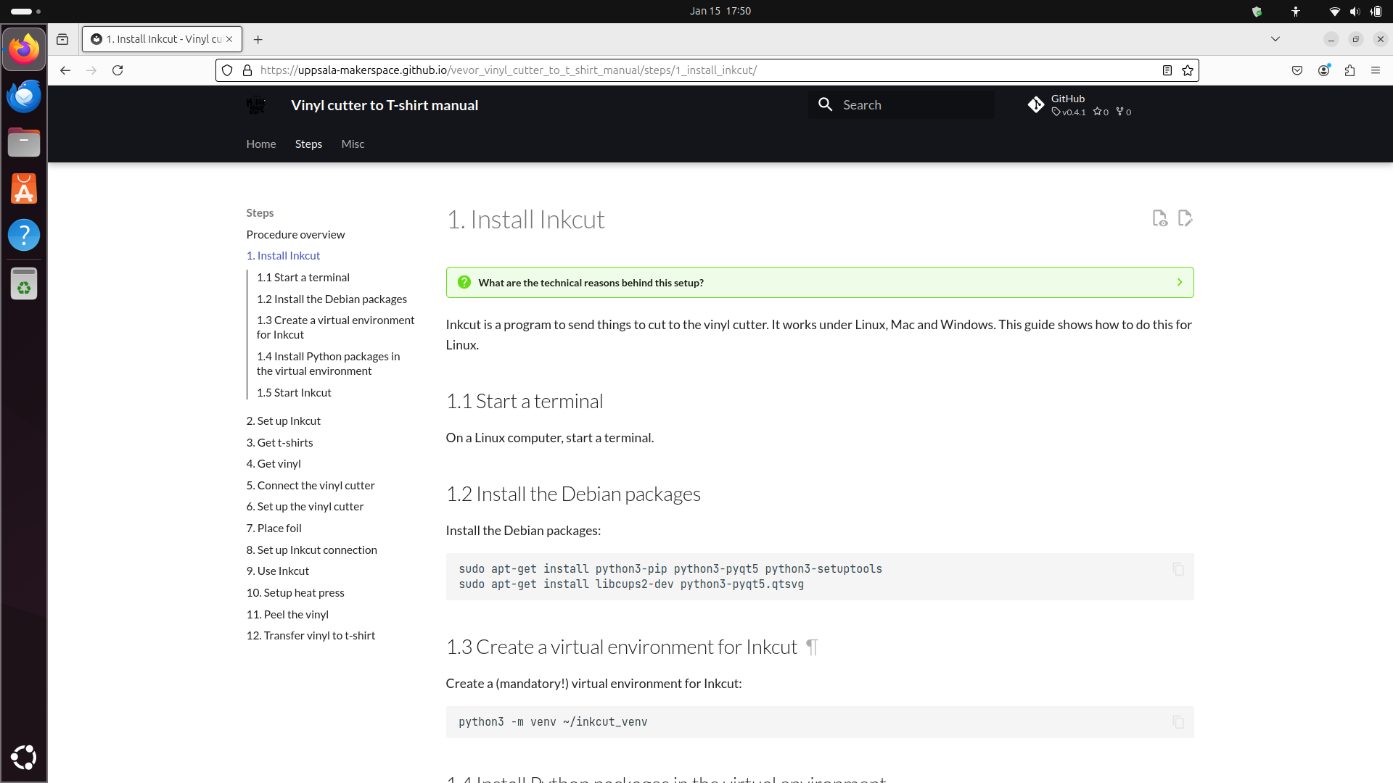Open the Files manager dock icon
This screenshot has width=1393, height=783.
pos(24,142)
